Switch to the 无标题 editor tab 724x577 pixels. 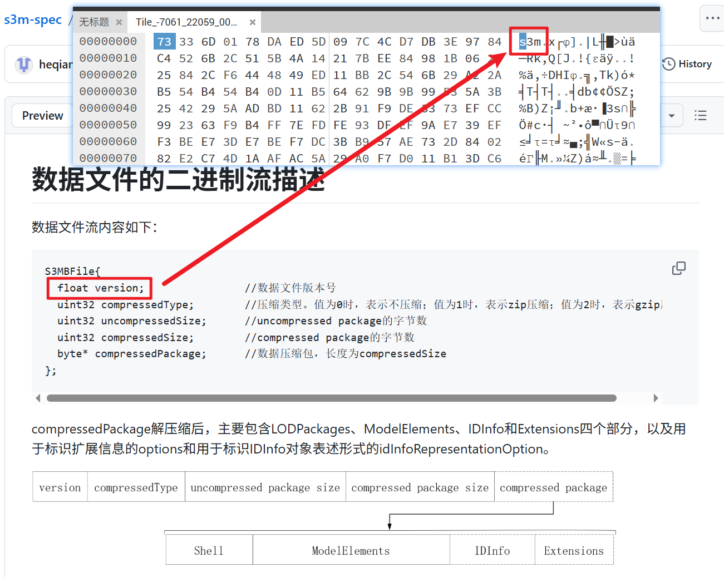coord(94,22)
